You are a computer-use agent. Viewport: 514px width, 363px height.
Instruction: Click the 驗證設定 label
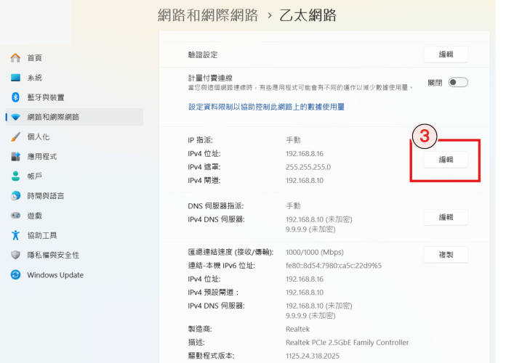(203, 54)
